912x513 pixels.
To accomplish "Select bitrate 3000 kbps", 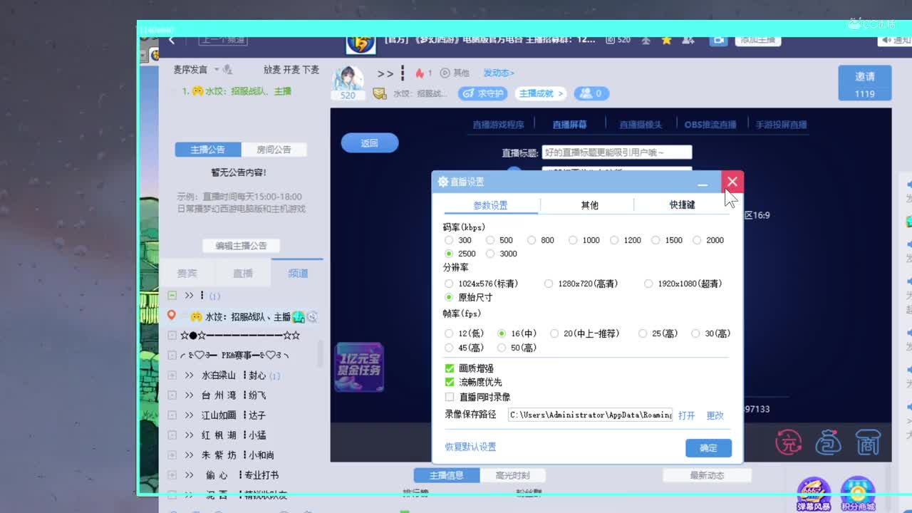I will 490,254.
